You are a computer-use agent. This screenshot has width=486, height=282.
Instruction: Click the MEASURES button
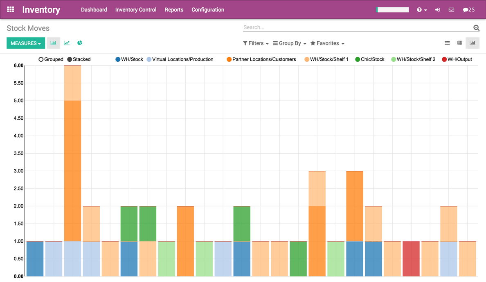25,43
